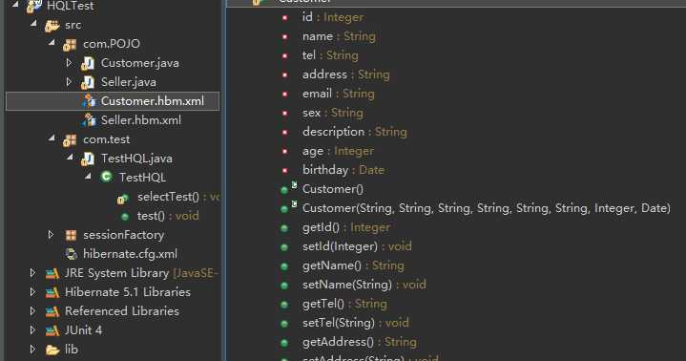Collapse the com.POJO package arrow
686x361 pixels.
(x=52, y=42)
